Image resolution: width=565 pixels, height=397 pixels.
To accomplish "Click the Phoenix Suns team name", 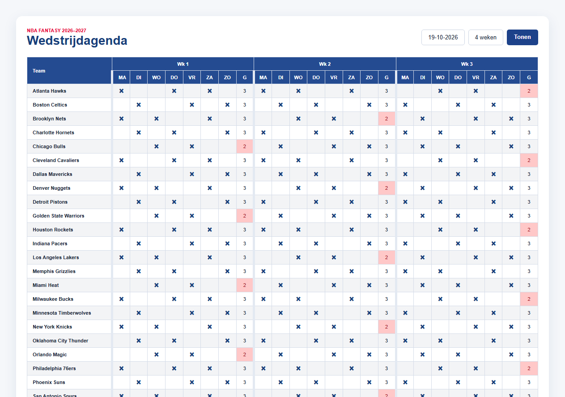I will (x=49, y=382).
